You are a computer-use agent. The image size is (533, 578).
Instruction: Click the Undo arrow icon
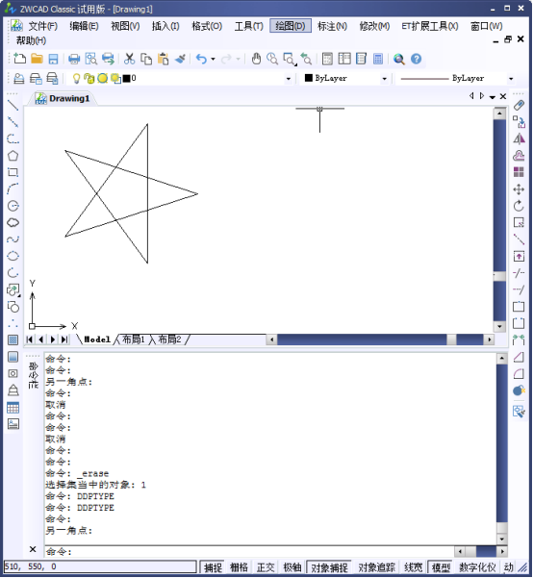tap(201, 59)
